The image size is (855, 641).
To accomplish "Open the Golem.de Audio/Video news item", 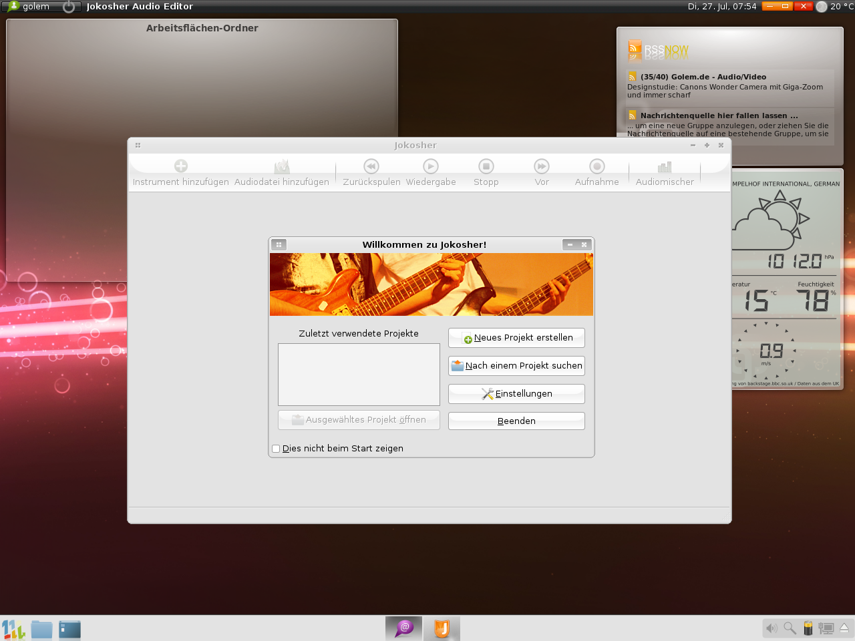I will tap(703, 77).
